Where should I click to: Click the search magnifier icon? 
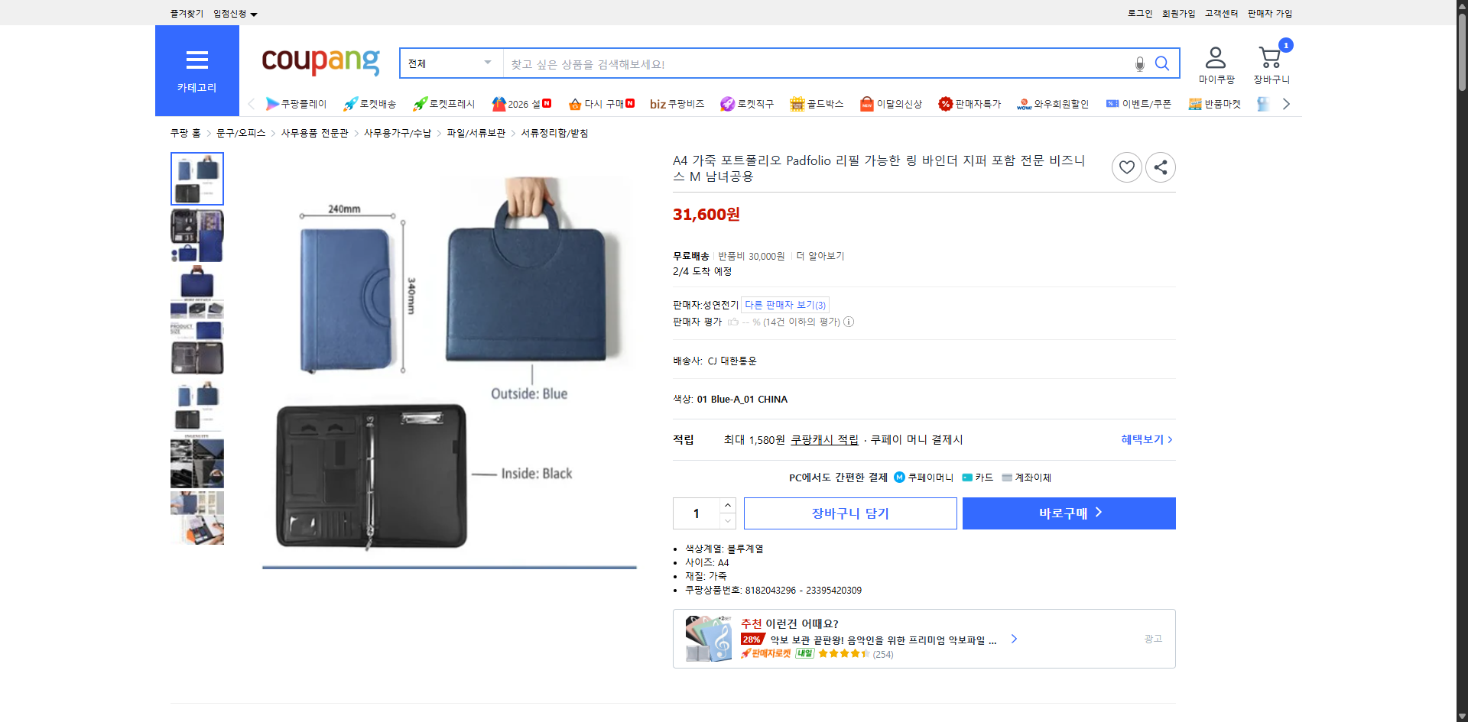click(1162, 63)
